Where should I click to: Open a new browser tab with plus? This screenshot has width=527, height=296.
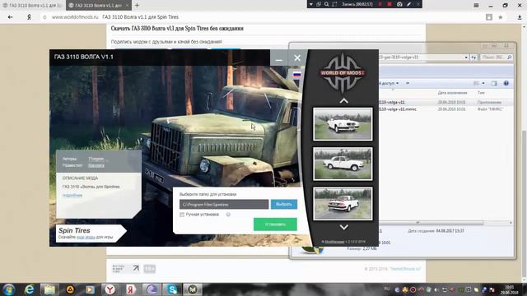click(137, 6)
